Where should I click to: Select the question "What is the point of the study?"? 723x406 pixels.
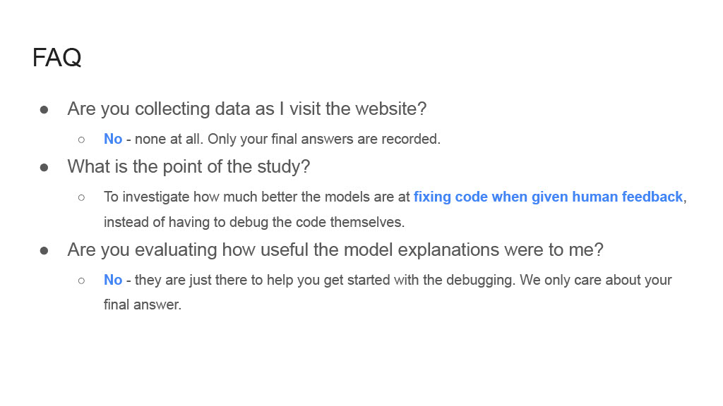[x=189, y=167]
